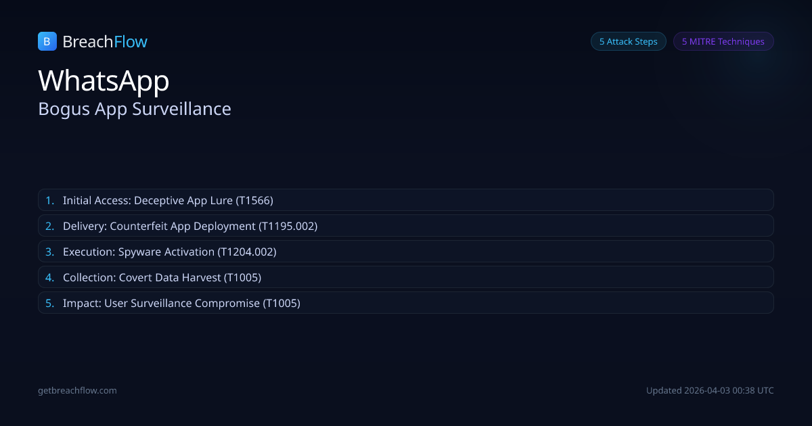The image size is (812, 426).
Task: Click the blue BreachFlow B logo icon
Action: [47, 41]
